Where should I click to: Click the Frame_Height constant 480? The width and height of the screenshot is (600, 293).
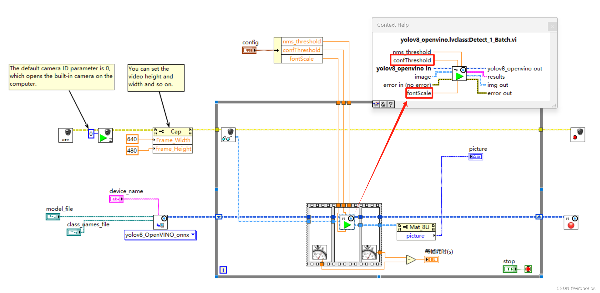132,150
